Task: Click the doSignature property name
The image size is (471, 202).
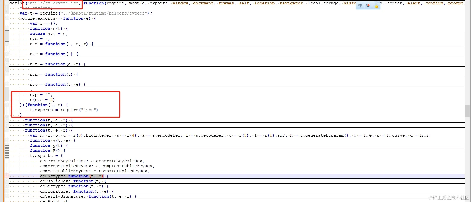Action: click(54, 191)
